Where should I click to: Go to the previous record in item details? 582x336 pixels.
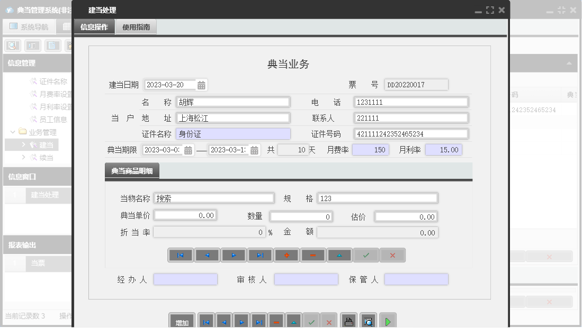tap(207, 255)
